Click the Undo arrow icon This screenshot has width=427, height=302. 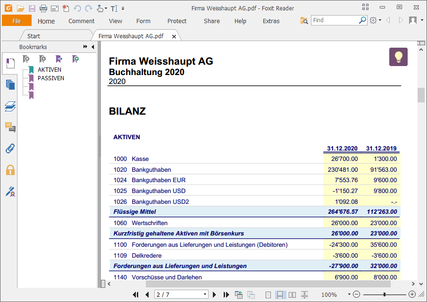pyautogui.click(x=77, y=8)
